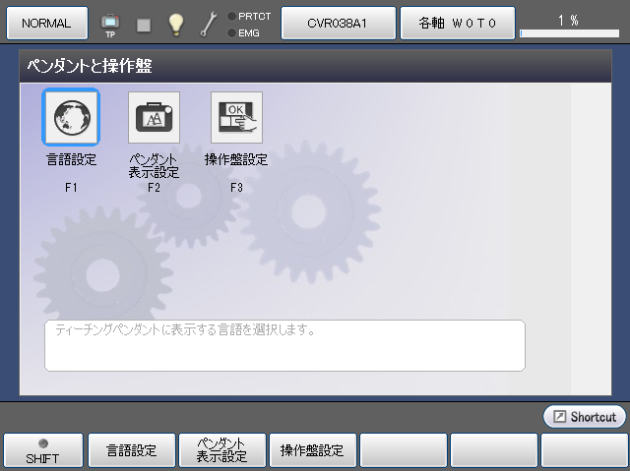The width and height of the screenshot is (630, 471).
Task: Open the CVR038A1 program selector
Action: click(338, 23)
